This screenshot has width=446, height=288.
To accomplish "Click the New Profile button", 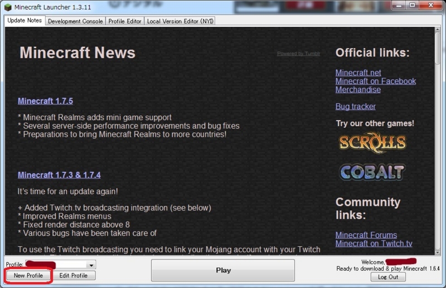I will pos(28,276).
